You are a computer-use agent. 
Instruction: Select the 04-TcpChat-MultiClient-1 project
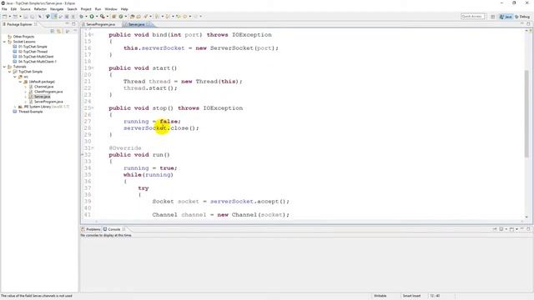[x=37, y=62]
